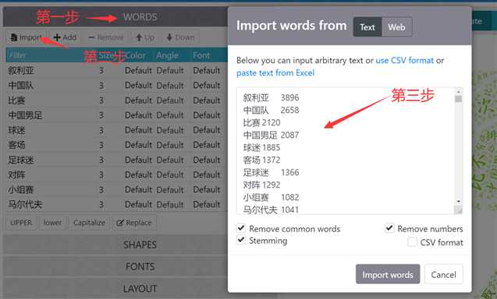
Task: Click Default angle cell of 中国队 row
Action: pyautogui.click(x=170, y=85)
